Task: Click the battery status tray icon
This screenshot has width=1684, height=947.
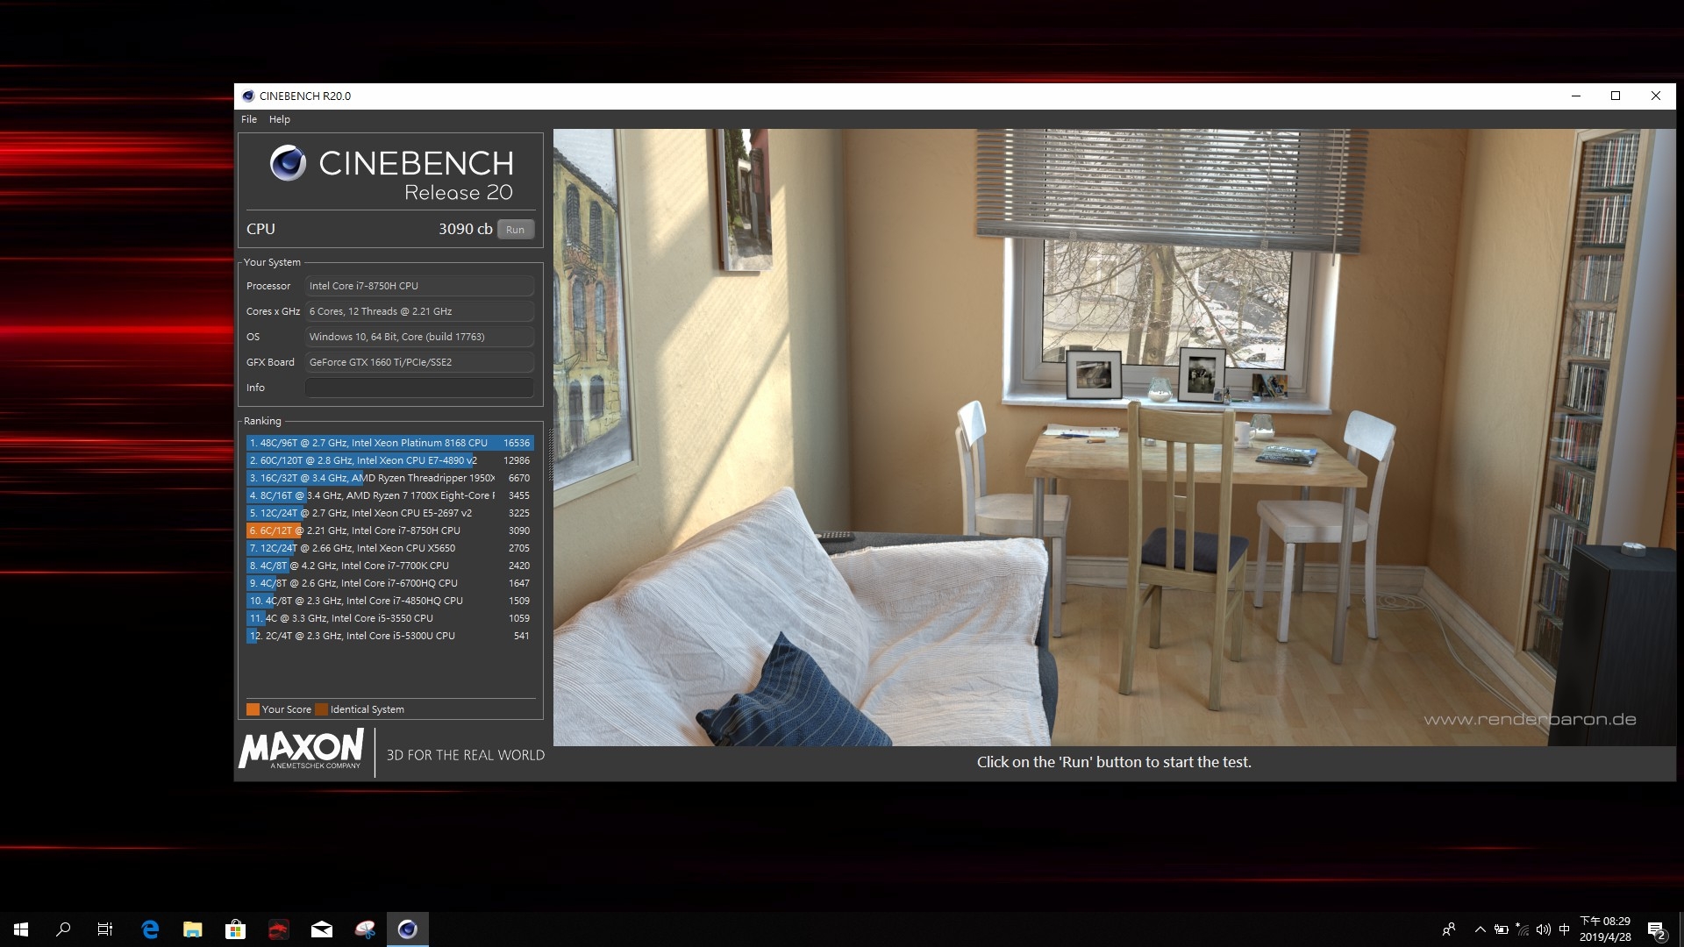Action: pyautogui.click(x=1502, y=929)
